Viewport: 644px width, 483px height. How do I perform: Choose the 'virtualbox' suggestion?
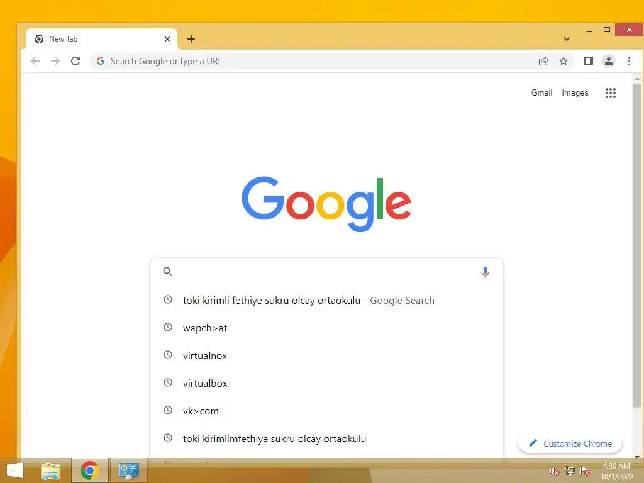pyautogui.click(x=326, y=383)
